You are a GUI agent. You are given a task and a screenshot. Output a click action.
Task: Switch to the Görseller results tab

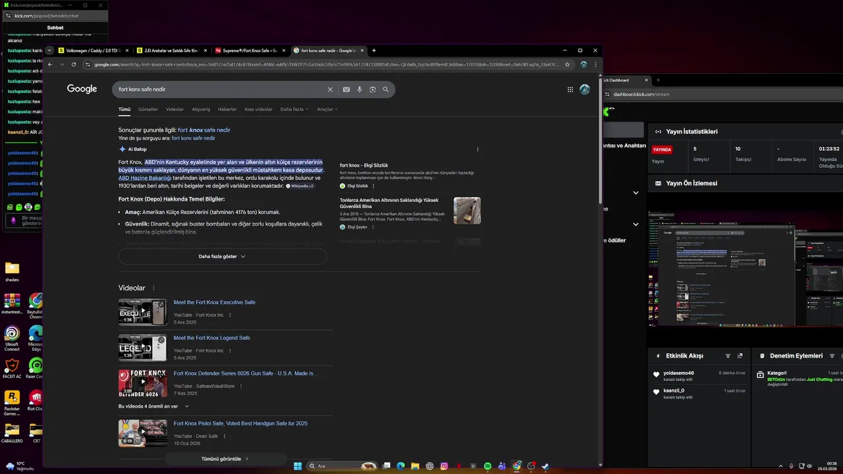[x=148, y=109]
